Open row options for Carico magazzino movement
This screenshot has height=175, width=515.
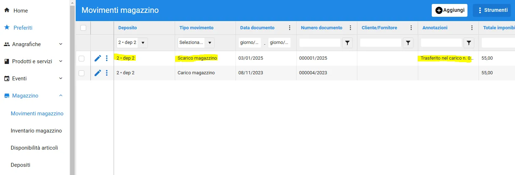(107, 73)
